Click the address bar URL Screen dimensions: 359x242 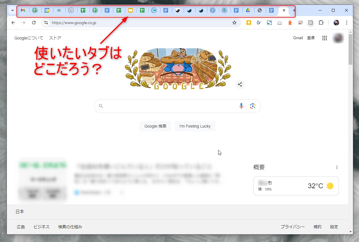pos(74,23)
